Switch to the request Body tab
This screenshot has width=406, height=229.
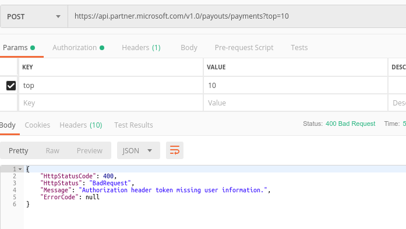pyautogui.click(x=189, y=48)
